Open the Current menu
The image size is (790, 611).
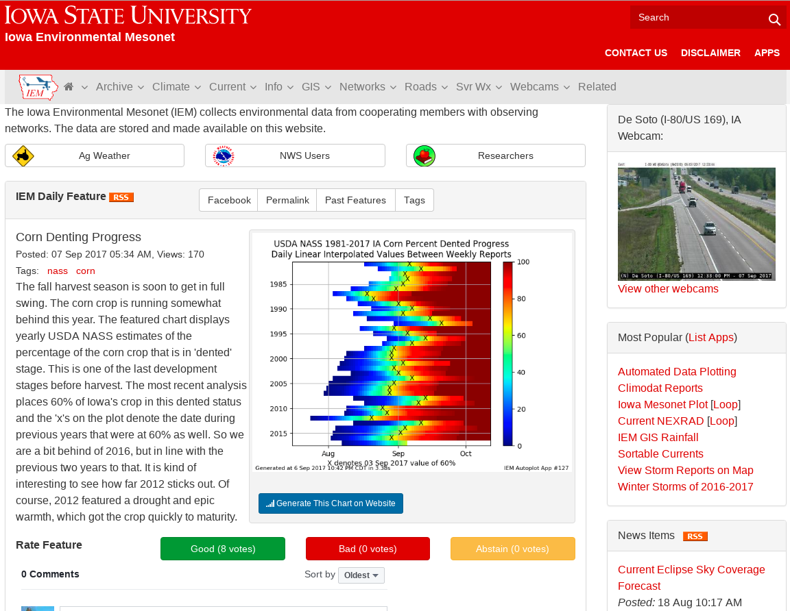pos(232,86)
